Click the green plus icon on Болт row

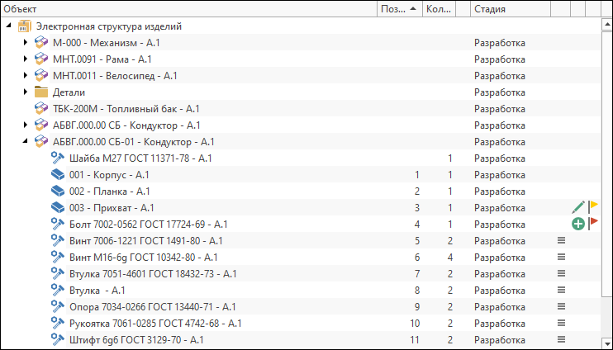[577, 225]
